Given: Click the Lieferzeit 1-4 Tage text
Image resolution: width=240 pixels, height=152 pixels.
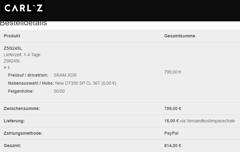Looking at the screenshot, I should 22,55.
